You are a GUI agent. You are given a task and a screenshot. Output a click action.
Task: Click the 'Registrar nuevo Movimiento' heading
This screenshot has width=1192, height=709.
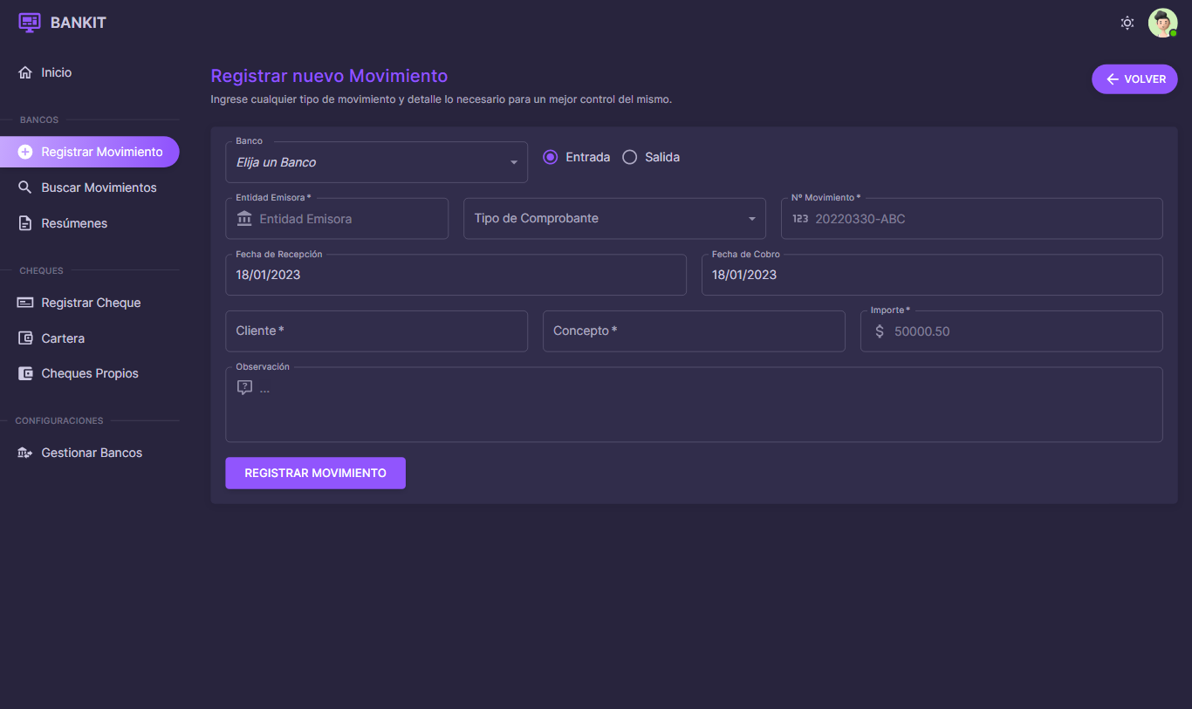click(x=329, y=76)
